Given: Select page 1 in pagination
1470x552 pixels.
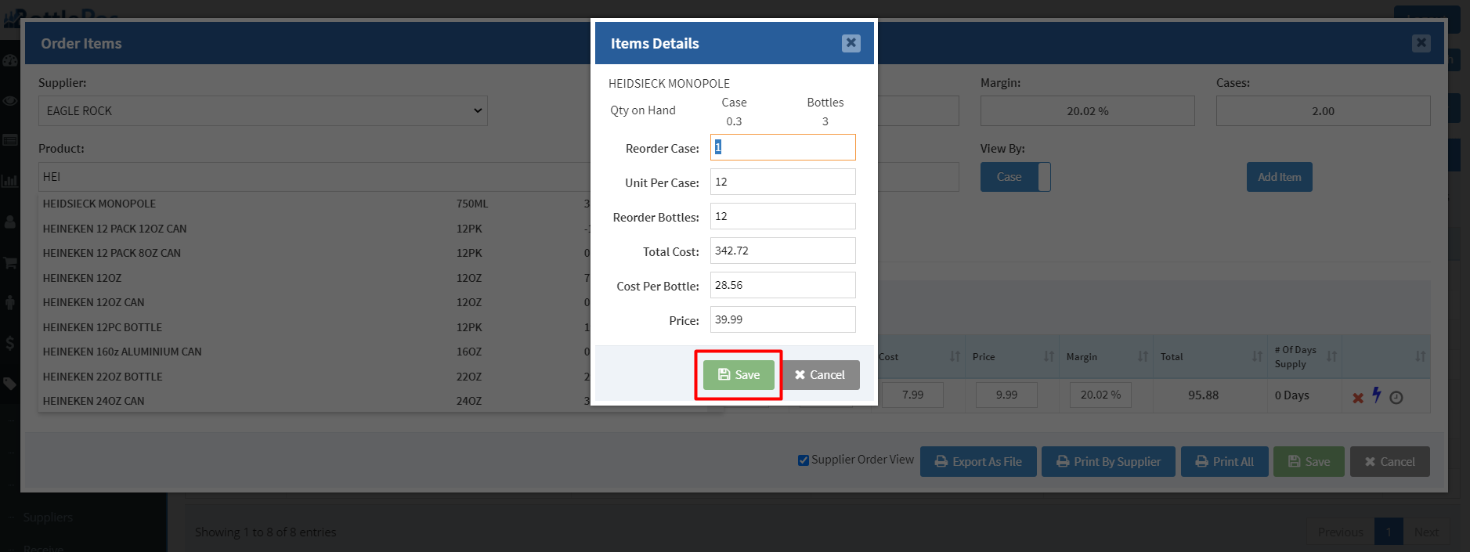Looking at the screenshot, I should click(x=1389, y=532).
